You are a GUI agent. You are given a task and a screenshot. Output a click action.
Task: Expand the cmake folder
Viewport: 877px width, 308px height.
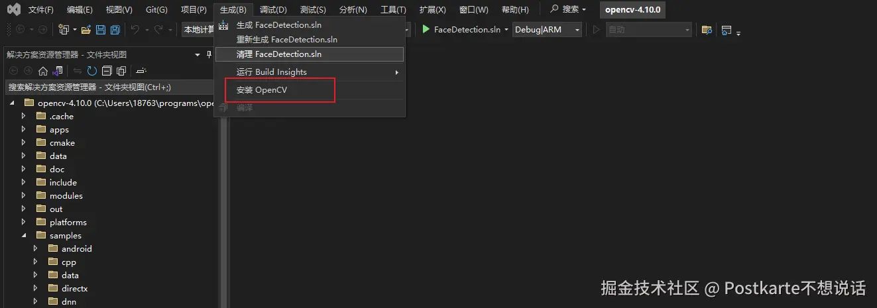[24, 143]
